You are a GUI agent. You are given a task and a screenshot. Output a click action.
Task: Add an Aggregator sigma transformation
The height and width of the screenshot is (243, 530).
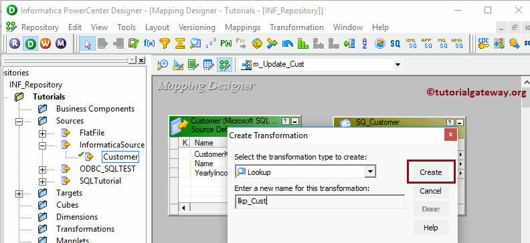coord(180,43)
